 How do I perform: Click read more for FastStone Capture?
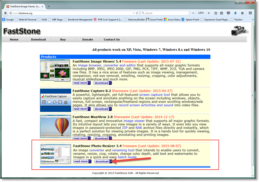coord(82,109)
